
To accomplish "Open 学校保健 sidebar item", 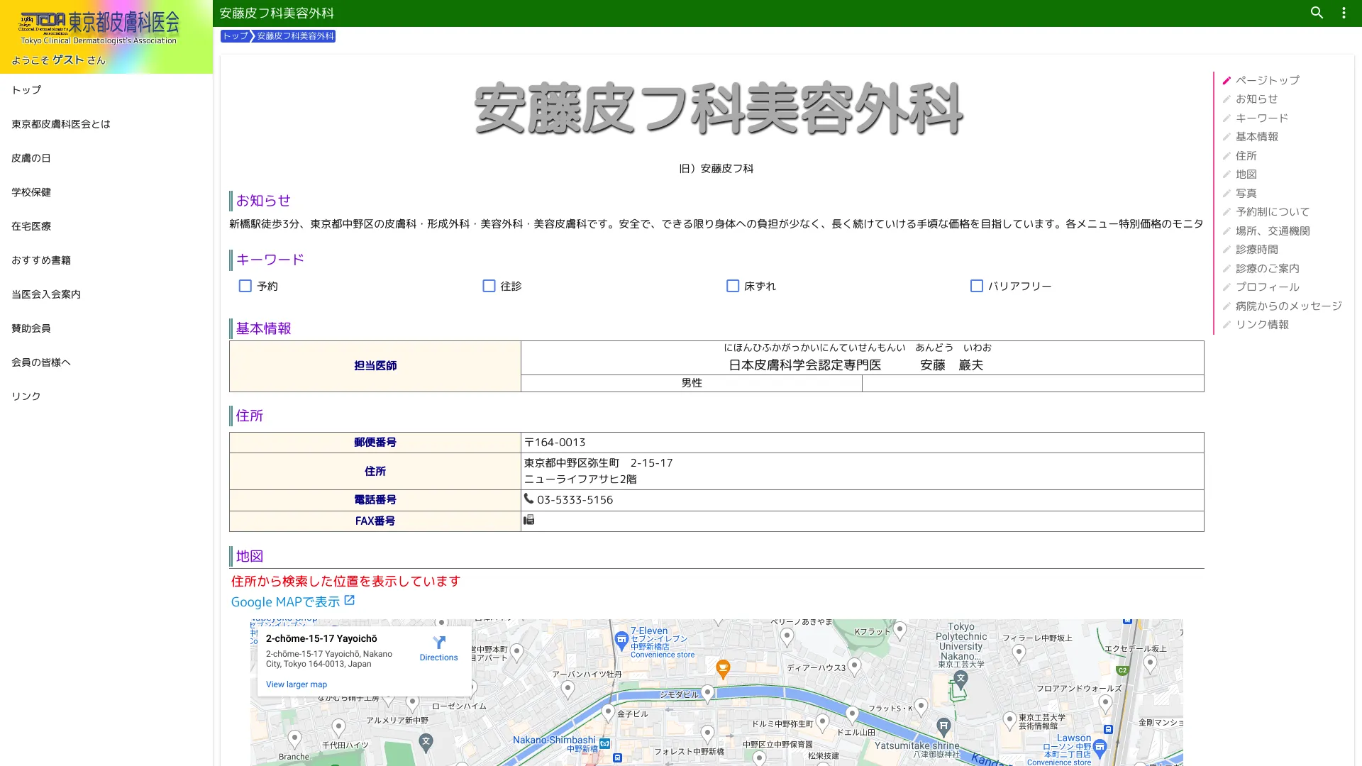I will pyautogui.click(x=106, y=192).
